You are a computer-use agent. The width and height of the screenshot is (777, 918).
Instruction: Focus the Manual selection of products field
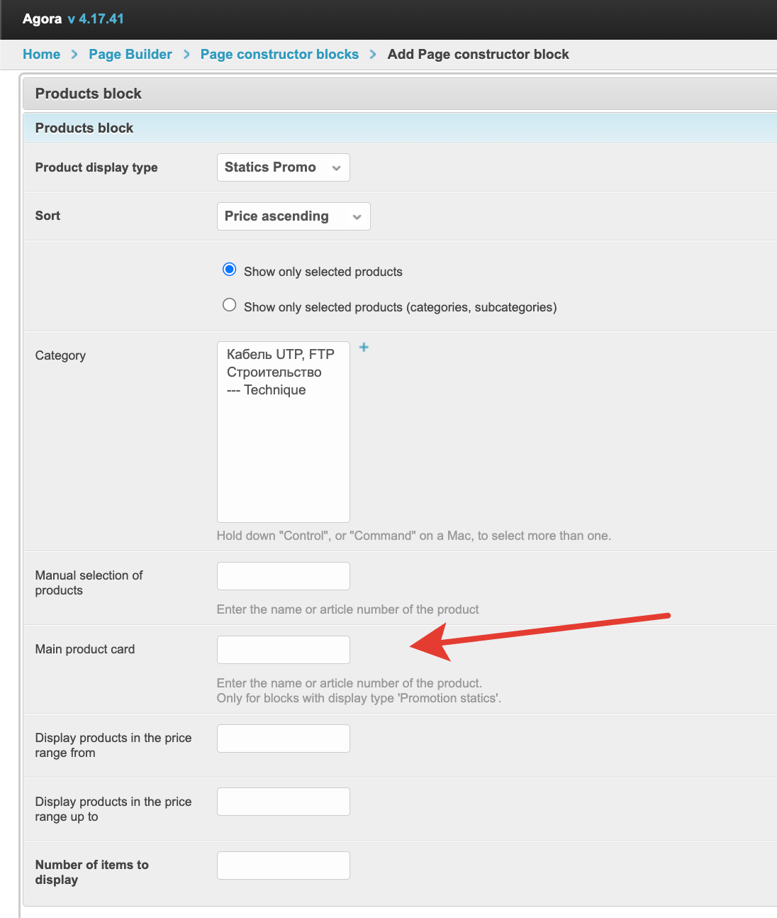[283, 576]
